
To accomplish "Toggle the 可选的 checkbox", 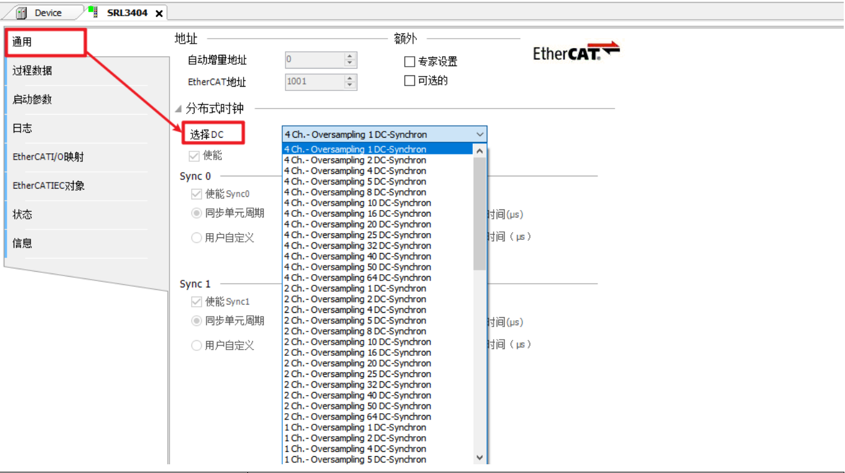I will 409,80.
